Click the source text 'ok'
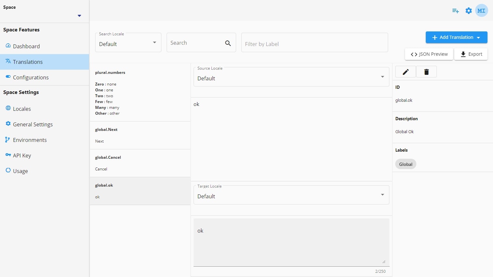 (x=196, y=104)
